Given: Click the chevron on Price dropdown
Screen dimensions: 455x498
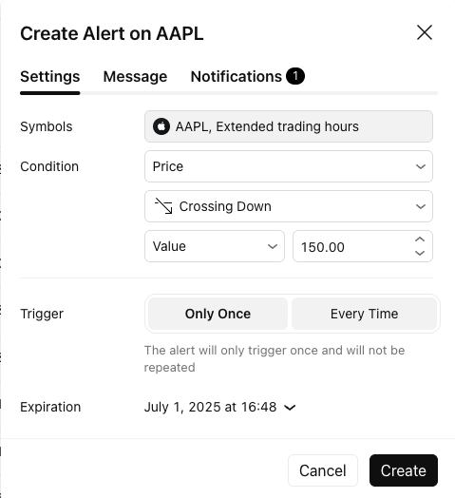Looking at the screenshot, I should tap(421, 166).
